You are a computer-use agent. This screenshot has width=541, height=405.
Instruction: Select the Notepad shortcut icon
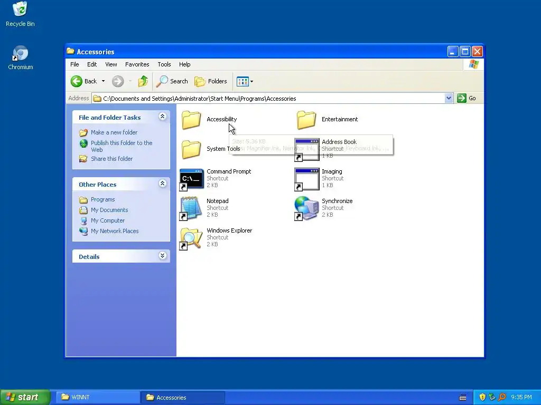[191, 208]
